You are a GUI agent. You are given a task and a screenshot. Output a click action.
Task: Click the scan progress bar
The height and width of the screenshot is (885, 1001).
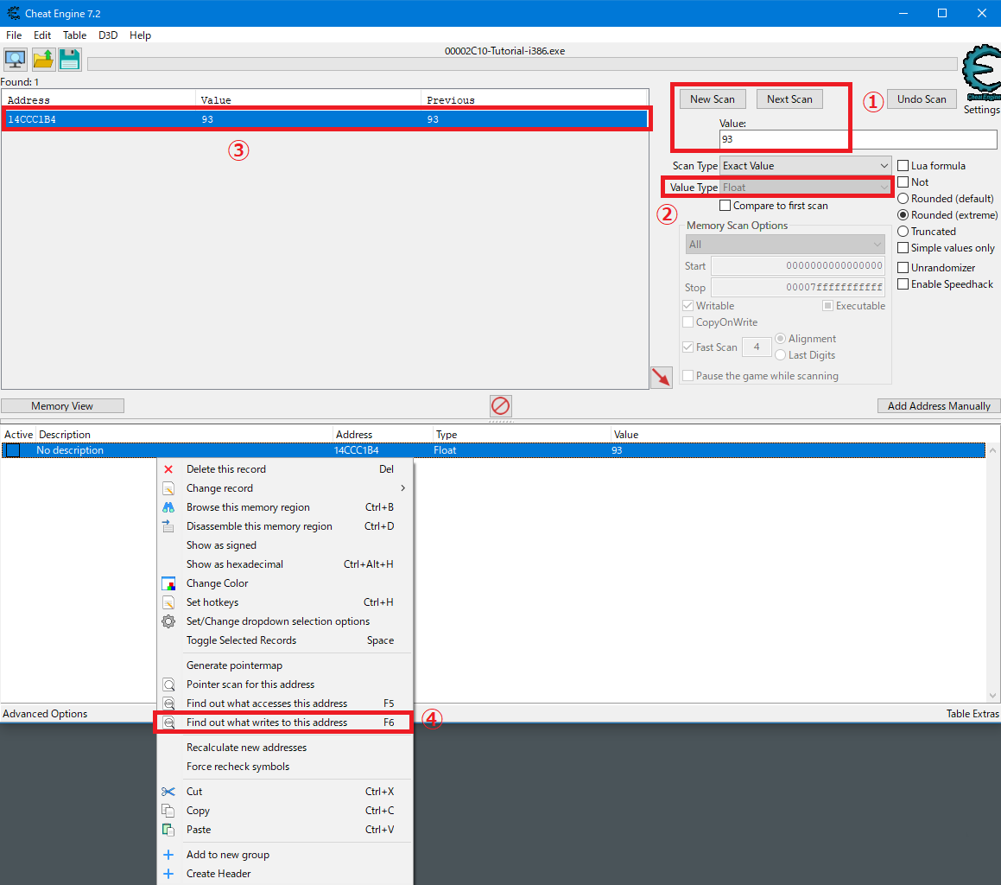point(523,64)
